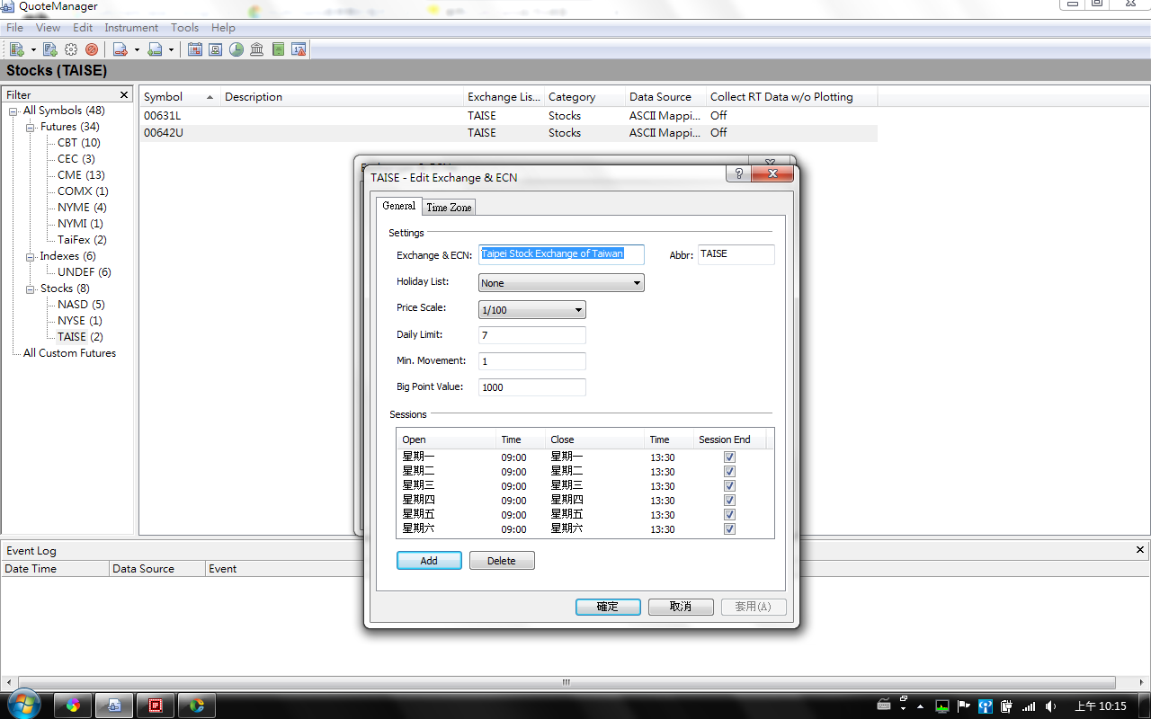Click the green book toolbar icon
Image resolution: width=1151 pixels, height=719 pixels.
[x=279, y=49]
